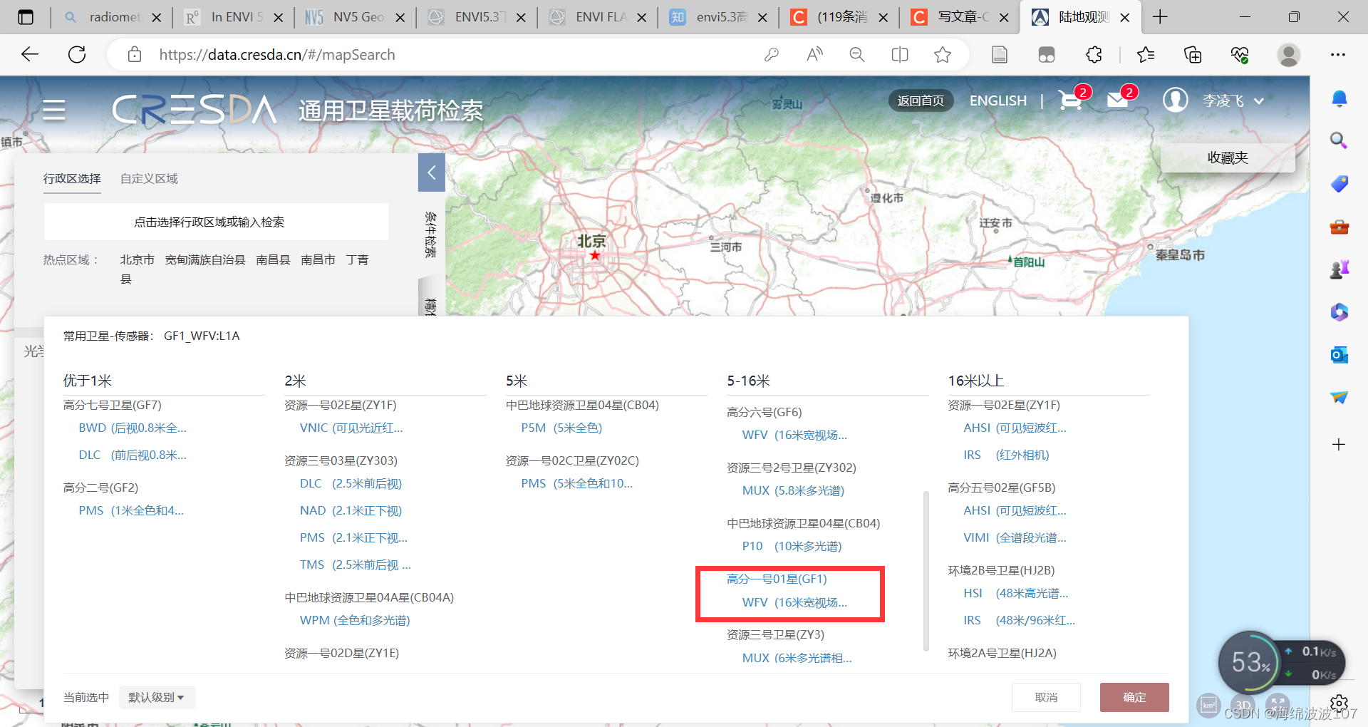
Task: Click the 确定 confirm button
Action: pyautogui.click(x=1134, y=697)
